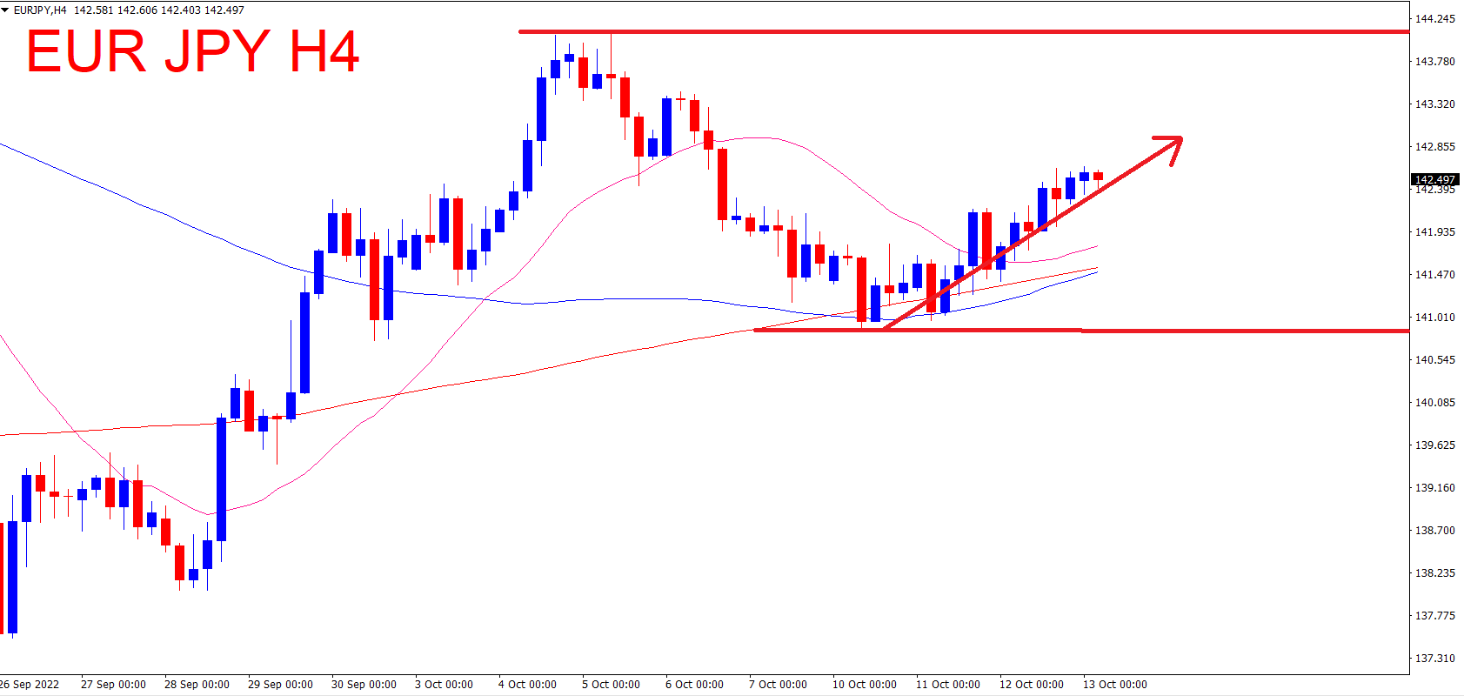Click the close value 142.497 in the header
Viewport: 1464px width, 696px height.
[224, 10]
